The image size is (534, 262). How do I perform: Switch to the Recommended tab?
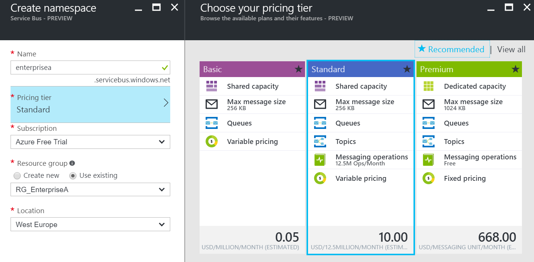tap(452, 49)
